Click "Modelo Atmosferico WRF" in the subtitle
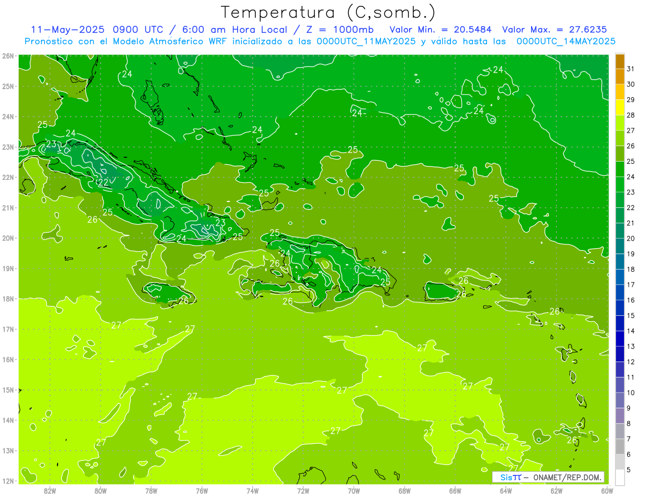 click(170, 41)
